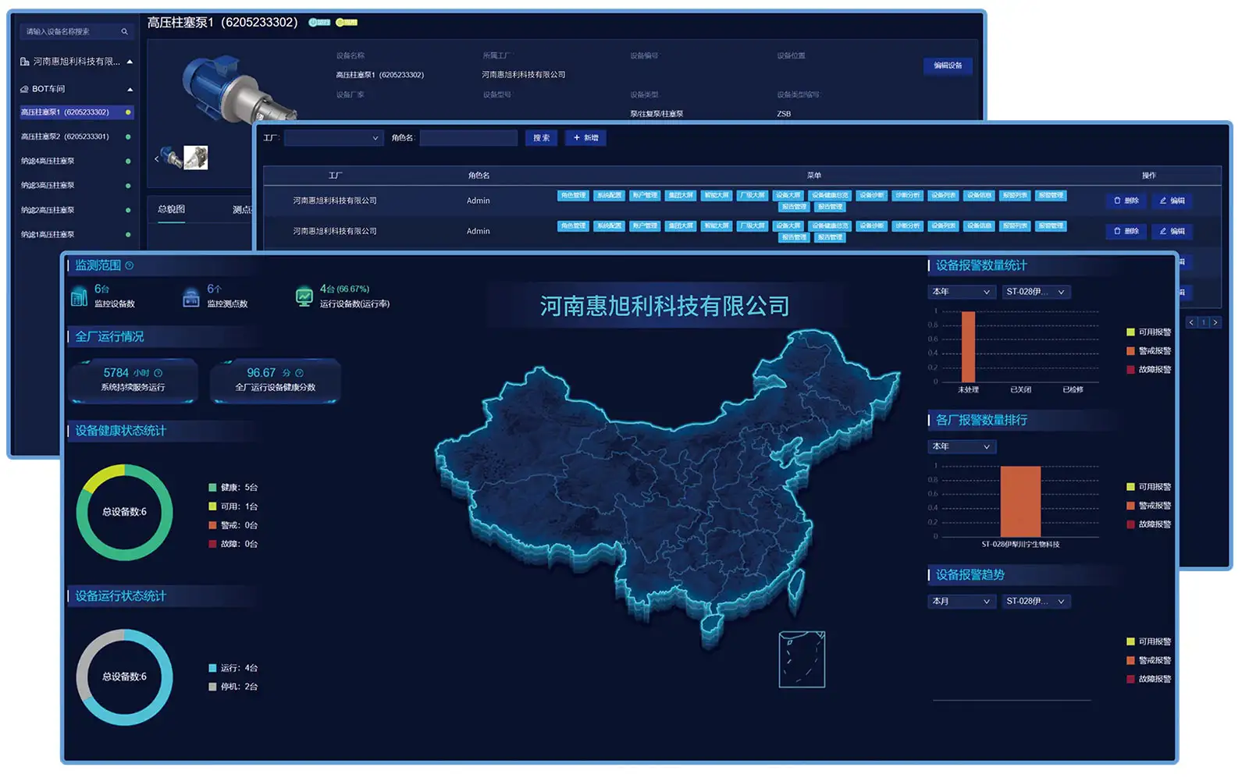Click the 未处理 orange bar in alarm chart

pos(968,346)
